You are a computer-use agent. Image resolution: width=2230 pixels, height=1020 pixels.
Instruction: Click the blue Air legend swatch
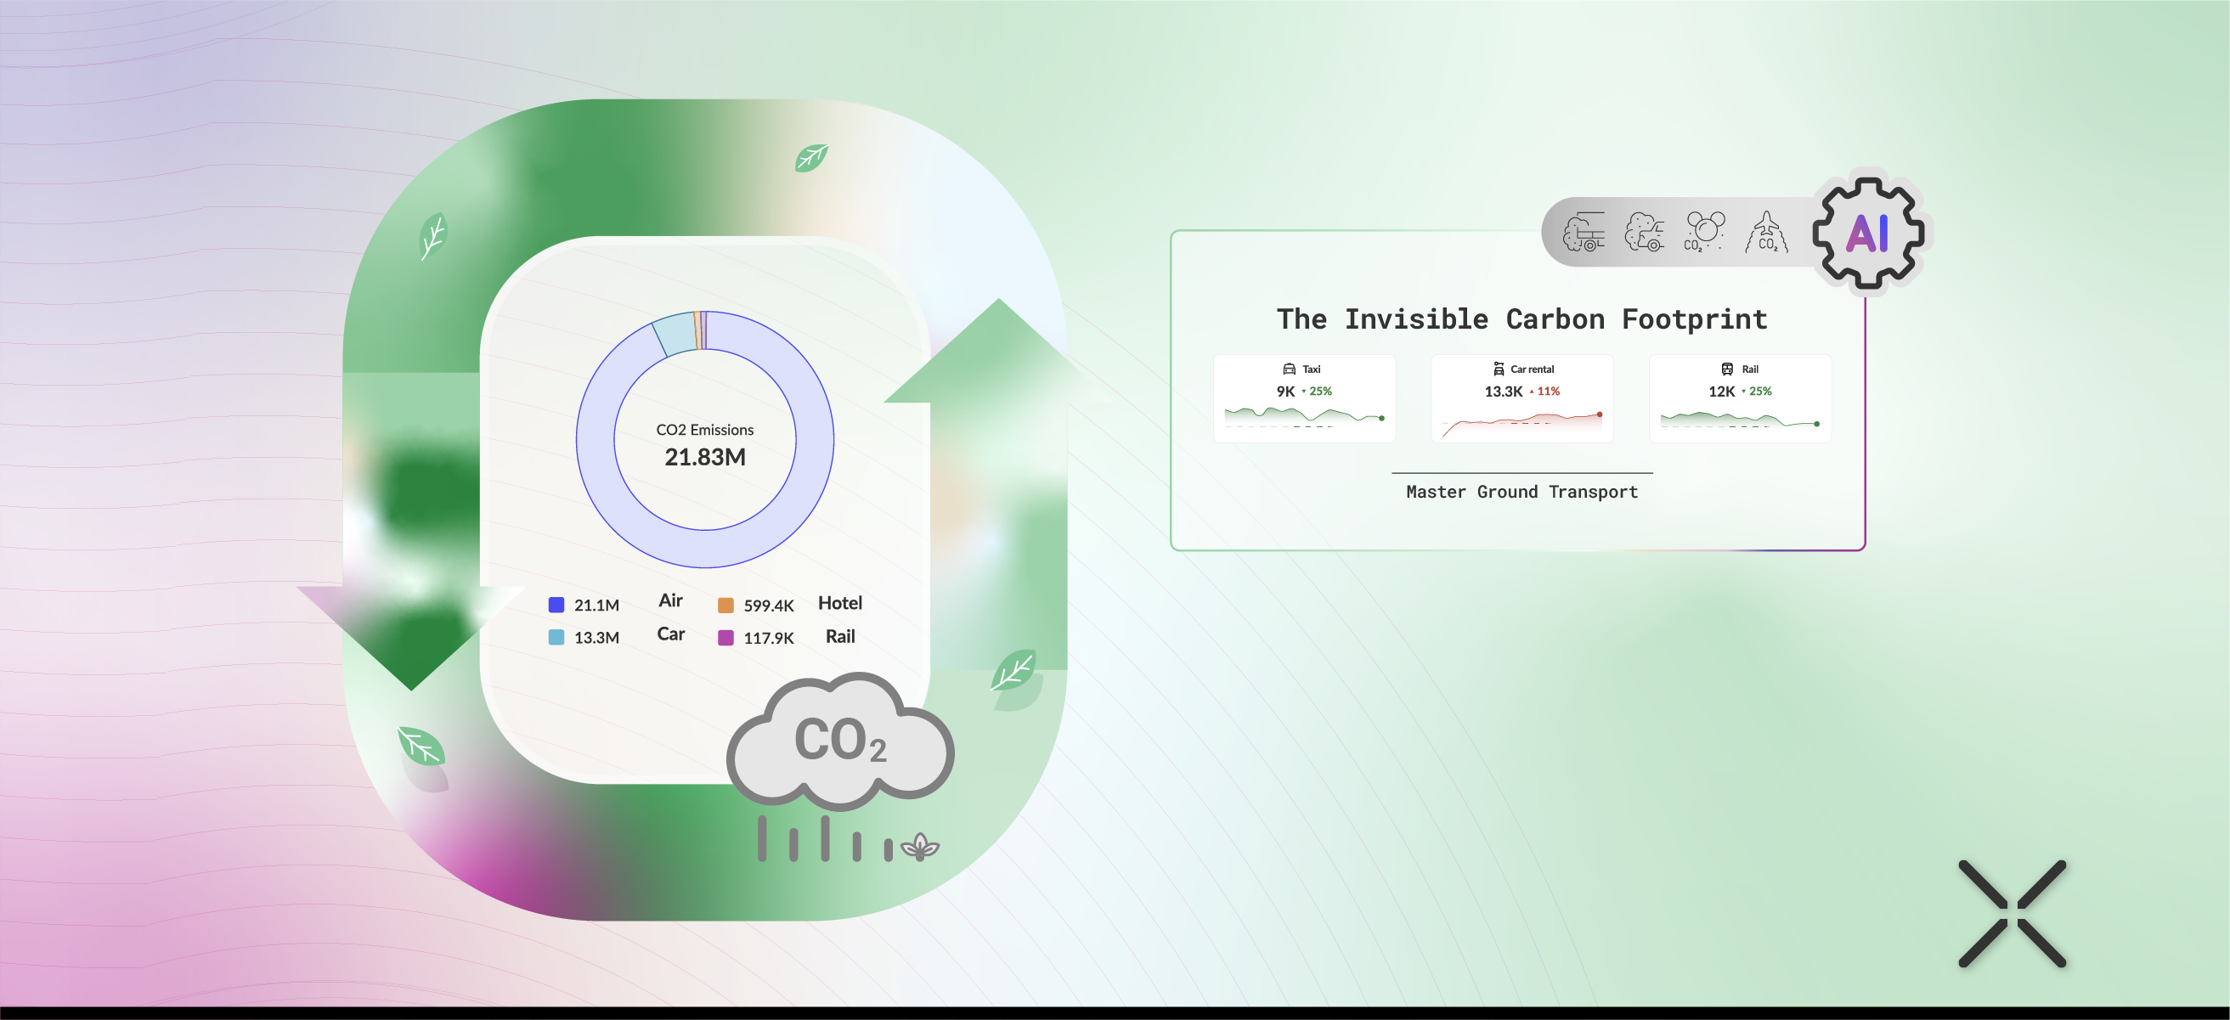pos(556,605)
